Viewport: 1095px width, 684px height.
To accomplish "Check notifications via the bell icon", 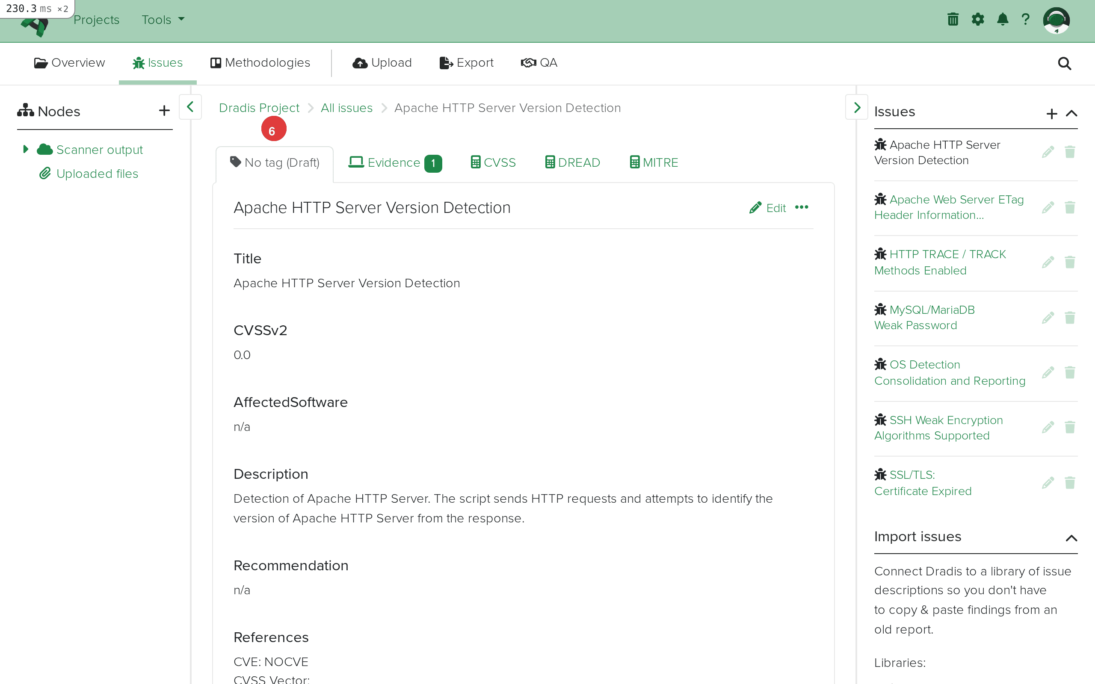I will pos(1002,19).
